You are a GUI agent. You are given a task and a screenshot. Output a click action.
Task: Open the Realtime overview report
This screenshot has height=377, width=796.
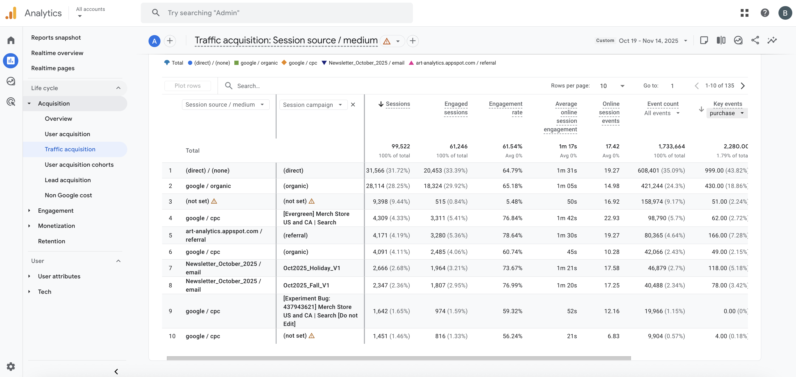coord(57,53)
